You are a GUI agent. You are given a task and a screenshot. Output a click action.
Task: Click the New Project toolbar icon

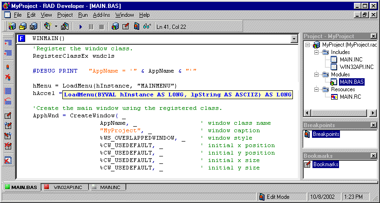[12, 27]
